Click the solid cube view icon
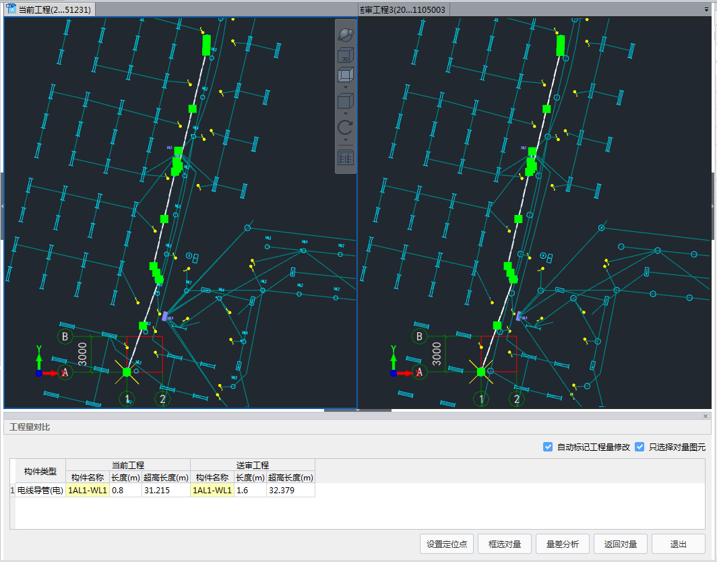The image size is (717, 562). point(345,102)
